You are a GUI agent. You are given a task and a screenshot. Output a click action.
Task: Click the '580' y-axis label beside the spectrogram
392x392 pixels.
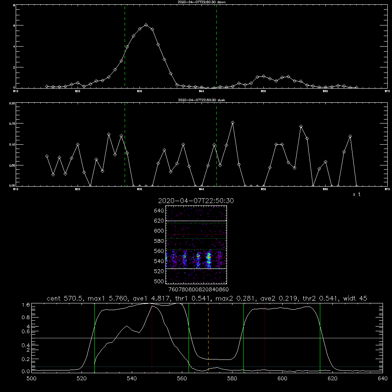tap(159, 241)
